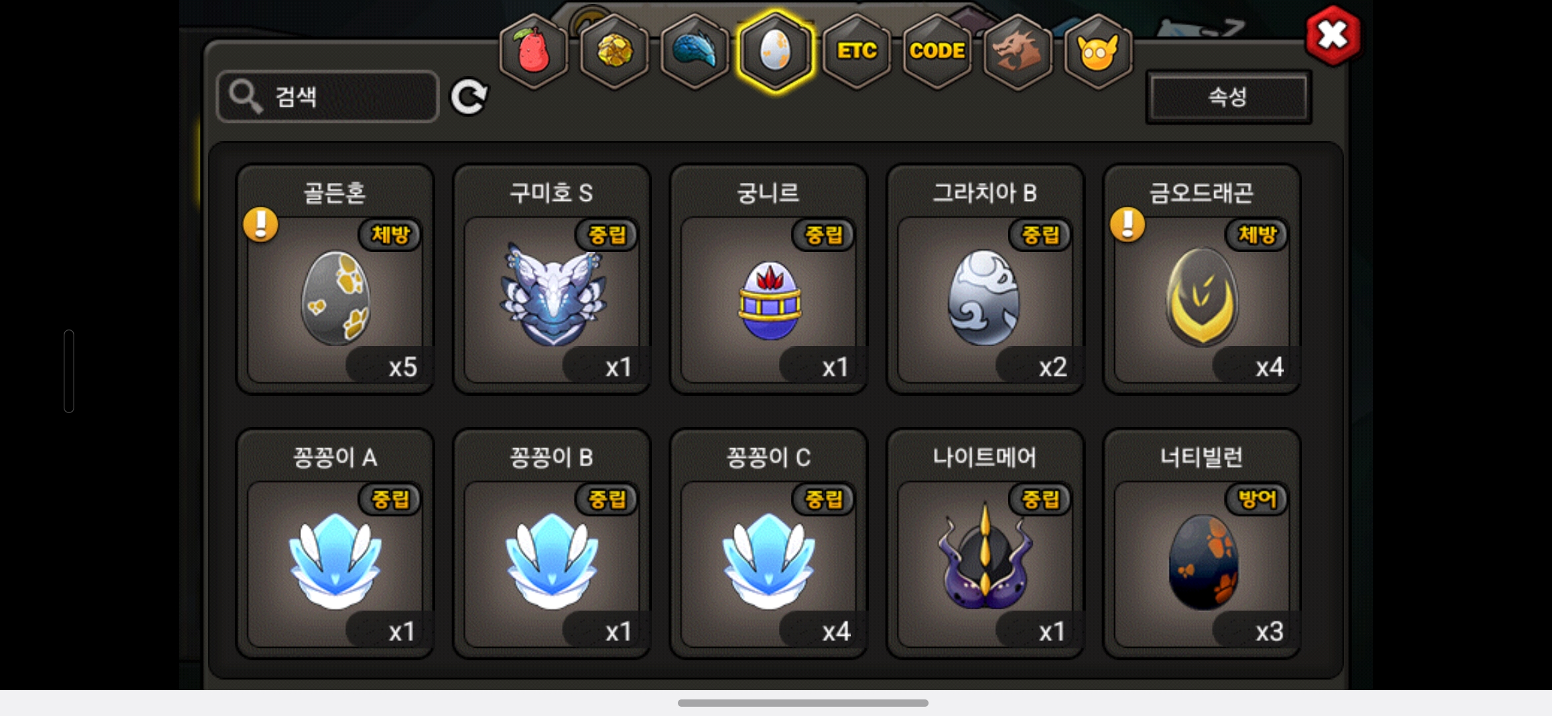Select the 너티빌런 egg item
The height and width of the screenshot is (716, 1552).
[x=1202, y=544]
